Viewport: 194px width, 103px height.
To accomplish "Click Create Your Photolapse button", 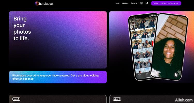I will point(166,3).
